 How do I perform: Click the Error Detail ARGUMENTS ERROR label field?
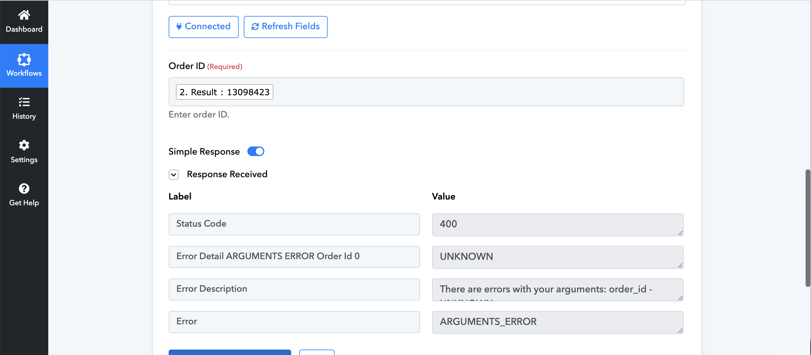tap(294, 256)
